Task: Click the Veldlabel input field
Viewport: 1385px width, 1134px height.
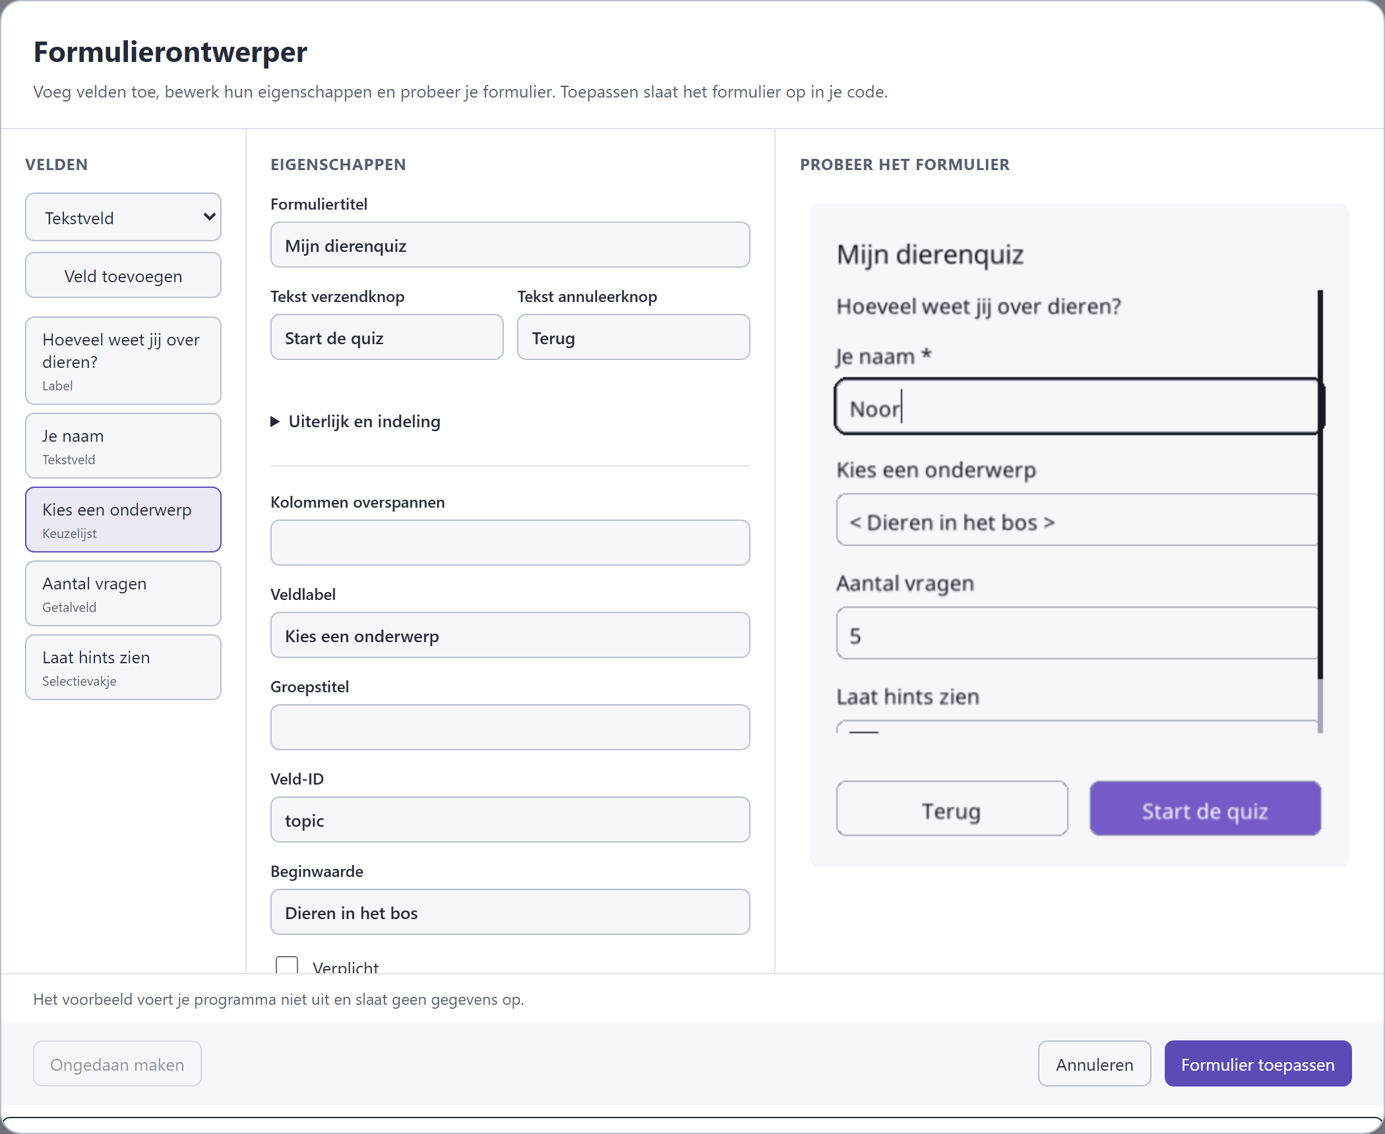Action: click(x=510, y=635)
